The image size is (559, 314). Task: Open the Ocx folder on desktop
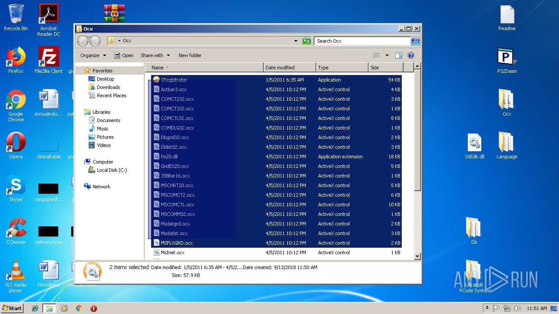(x=507, y=102)
